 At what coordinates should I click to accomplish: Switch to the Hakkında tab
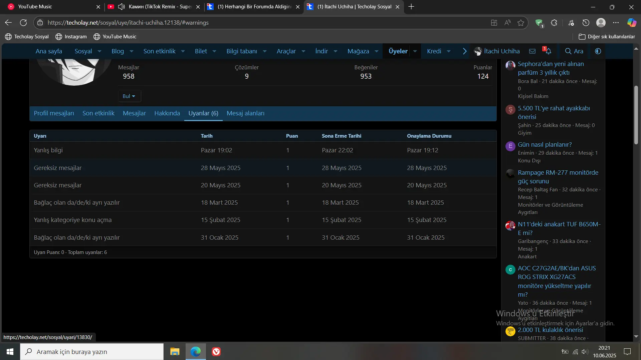tap(167, 113)
